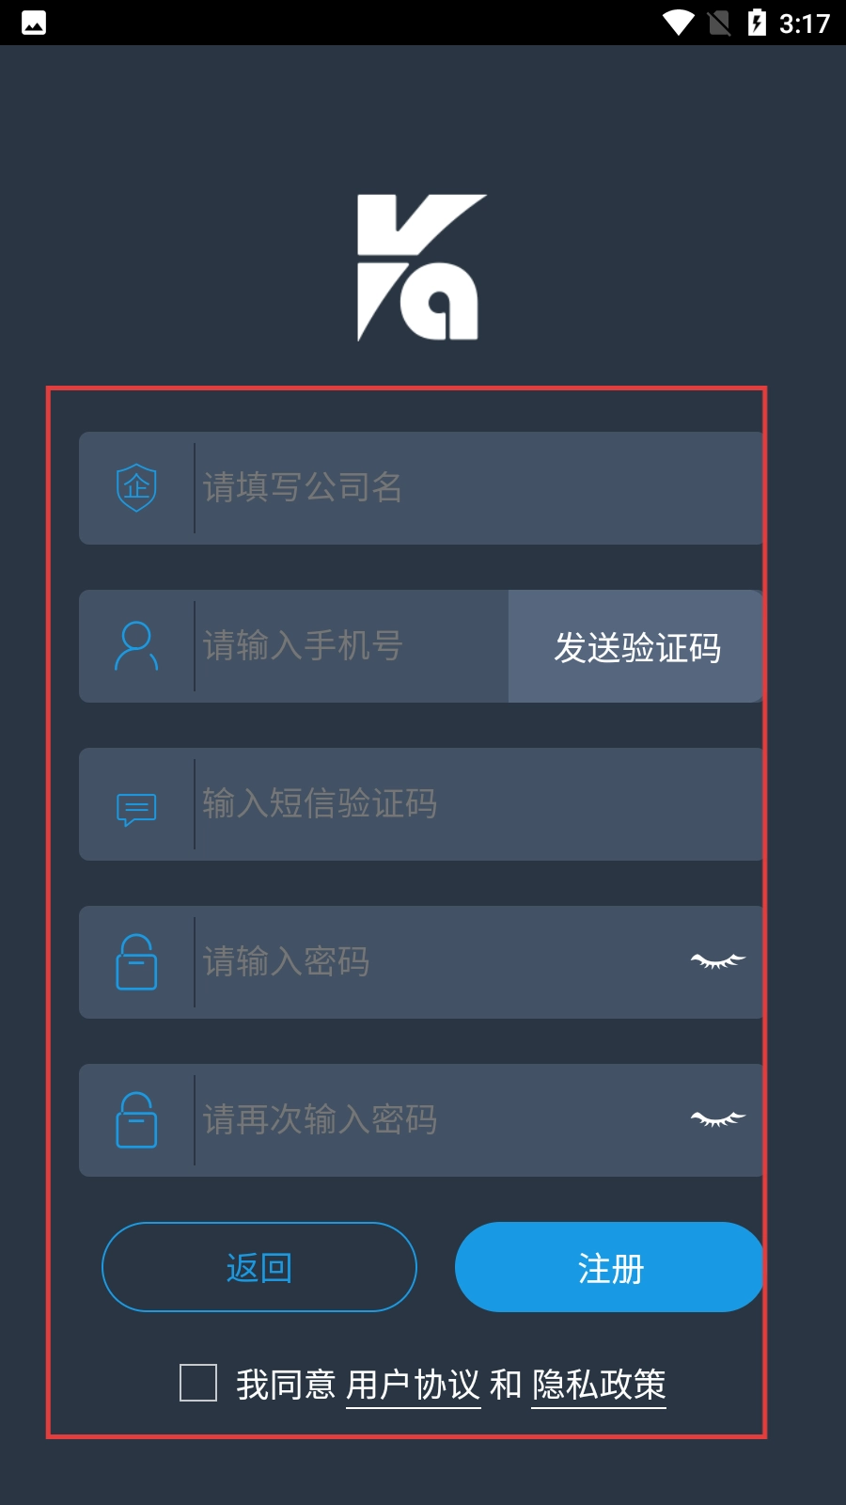Click the company shield icon
846x1505 pixels.
tap(136, 487)
